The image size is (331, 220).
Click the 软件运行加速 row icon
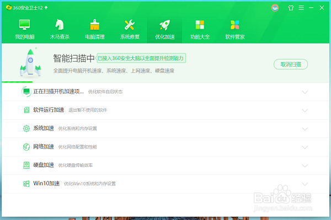[26, 110]
